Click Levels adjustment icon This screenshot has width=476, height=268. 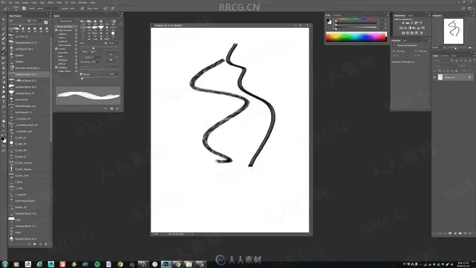(407, 23)
